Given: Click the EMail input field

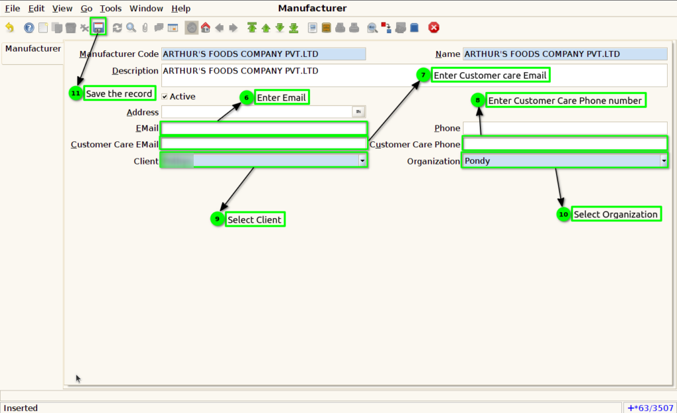Looking at the screenshot, I should click(x=263, y=128).
